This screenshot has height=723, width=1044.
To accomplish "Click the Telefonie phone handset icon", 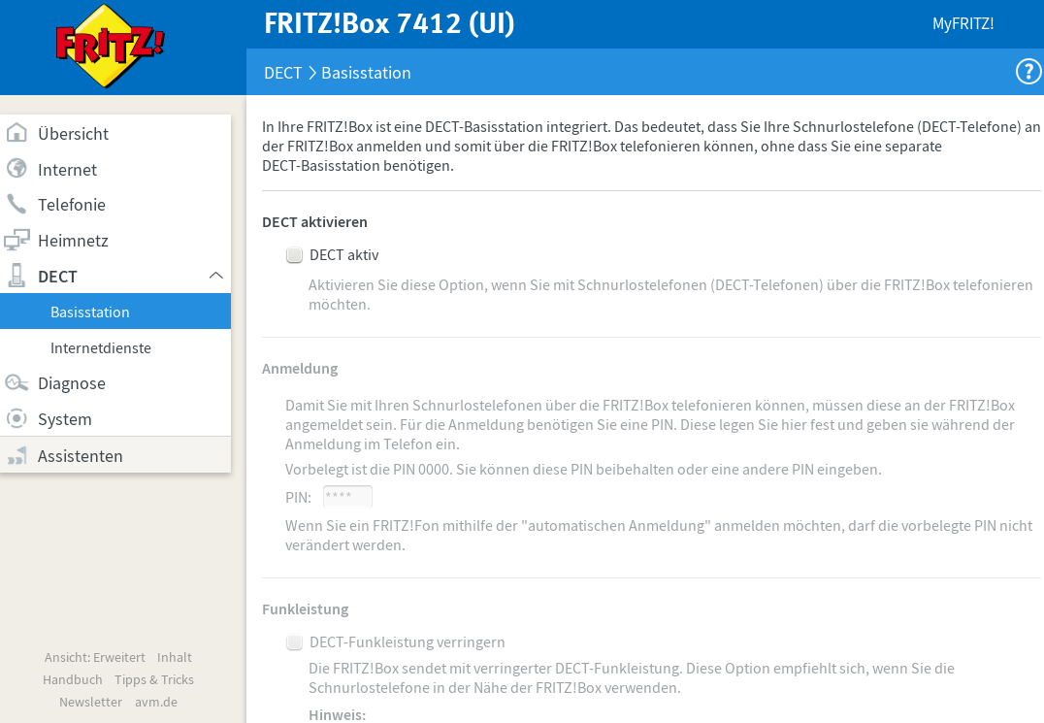I will pyautogui.click(x=16, y=205).
